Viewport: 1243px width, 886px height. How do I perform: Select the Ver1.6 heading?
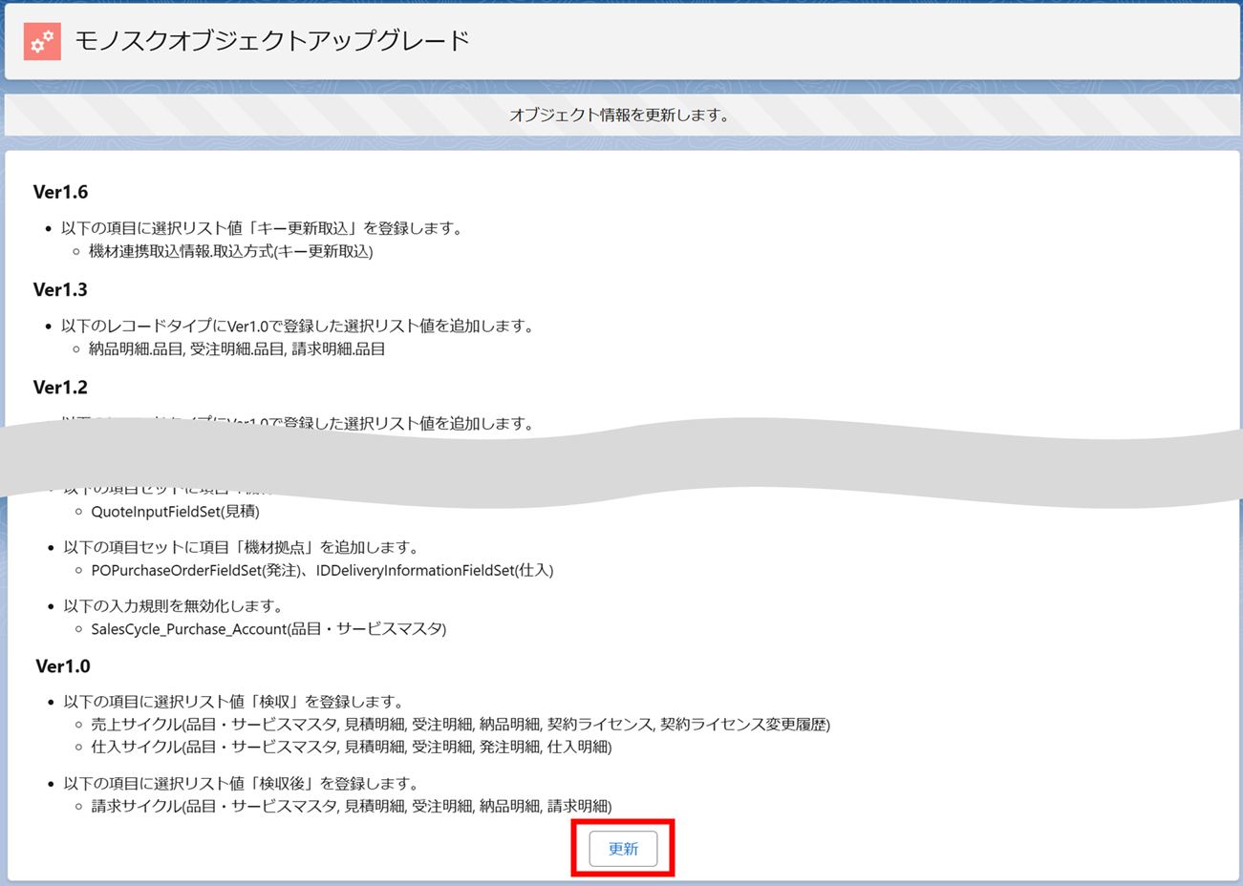tap(60, 192)
